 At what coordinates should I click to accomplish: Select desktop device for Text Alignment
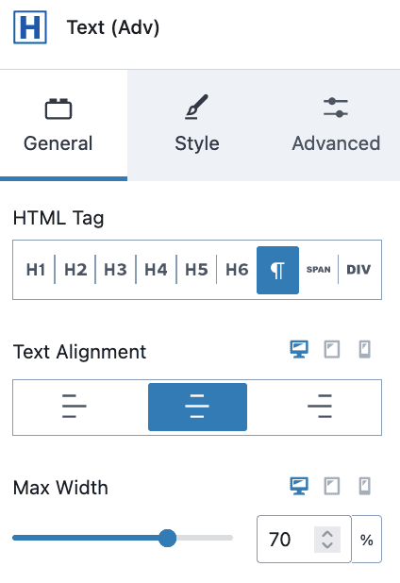(x=299, y=349)
